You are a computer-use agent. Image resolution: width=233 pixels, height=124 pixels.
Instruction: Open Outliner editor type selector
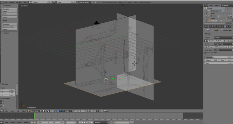[206, 5]
